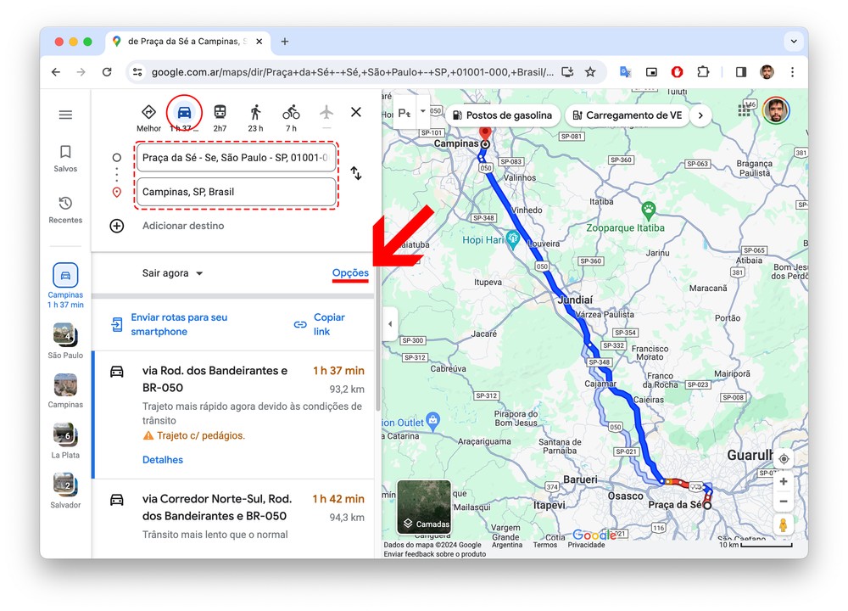
Task: Open the Google apps grid
Action: (745, 110)
